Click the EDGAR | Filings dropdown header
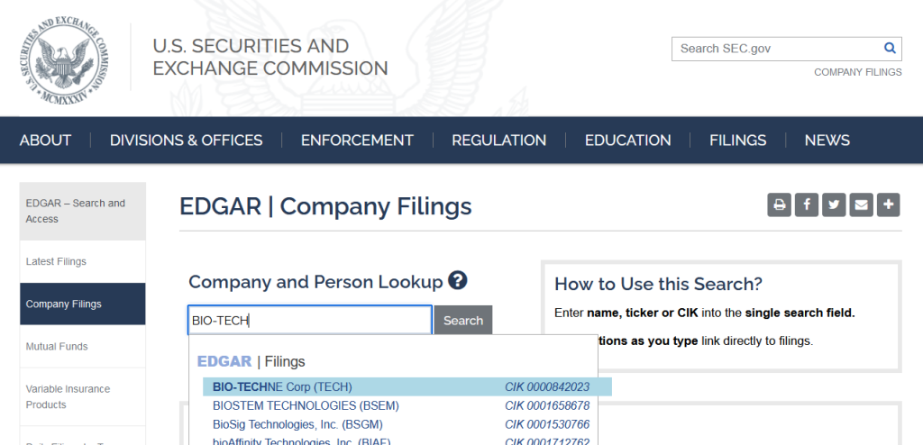The width and height of the screenshot is (923, 445). click(251, 361)
